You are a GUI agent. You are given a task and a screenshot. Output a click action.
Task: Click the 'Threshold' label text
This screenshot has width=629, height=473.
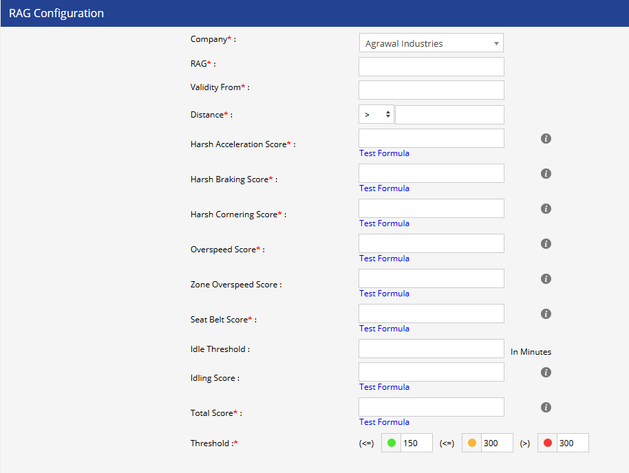click(209, 443)
